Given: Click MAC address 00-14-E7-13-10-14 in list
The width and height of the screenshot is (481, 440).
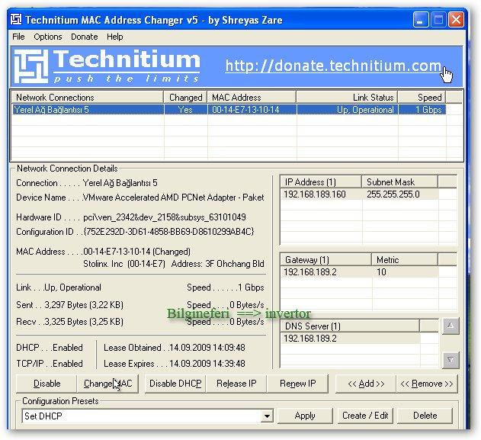Looking at the screenshot, I should 245,110.
